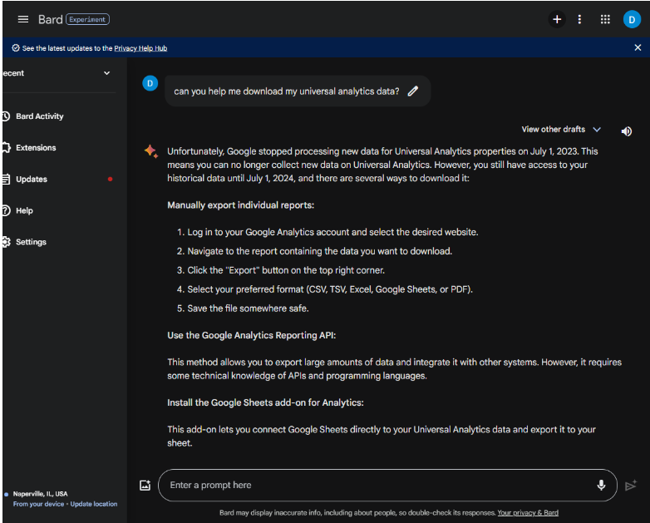
Task: Open the three-dot more options menu
Action: tap(579, 19)
